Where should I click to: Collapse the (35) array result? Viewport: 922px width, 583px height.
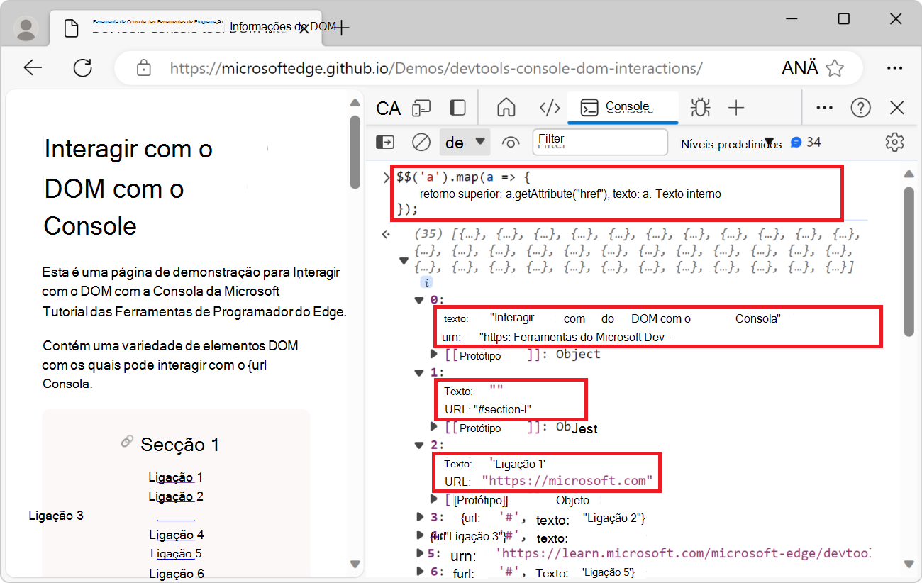point(404,260)
